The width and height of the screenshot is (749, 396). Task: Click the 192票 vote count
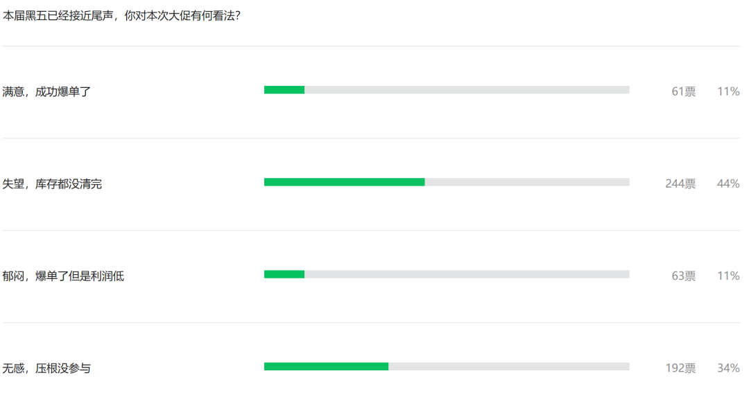point(680,368)
